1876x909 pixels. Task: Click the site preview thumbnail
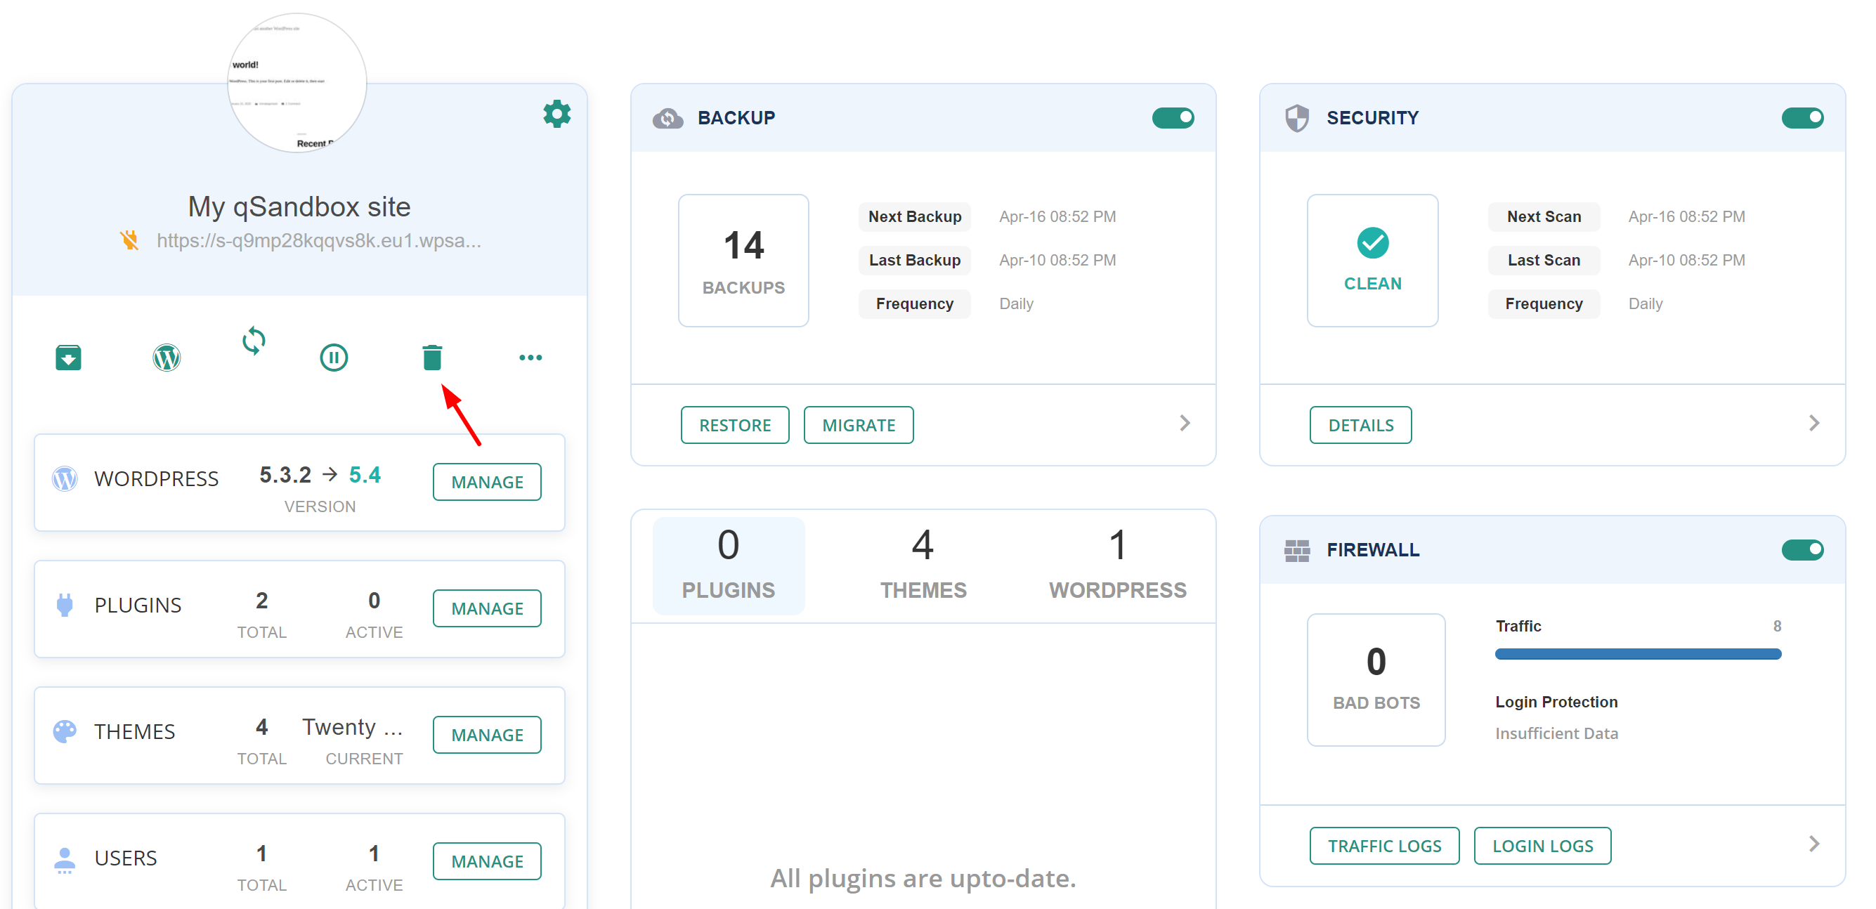[x=297, y=84]
